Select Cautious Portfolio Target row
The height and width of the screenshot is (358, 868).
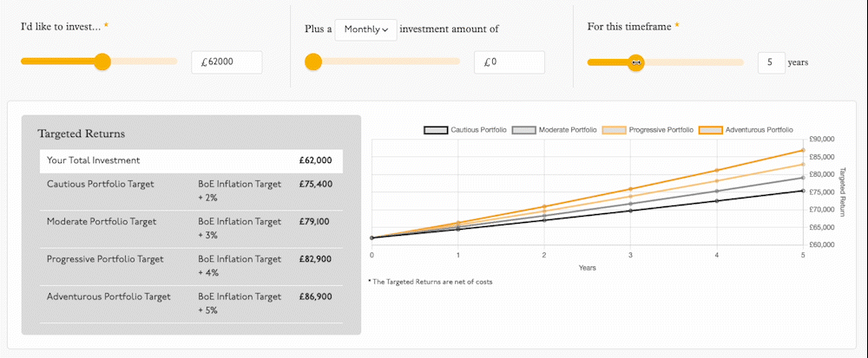tap(191, 192)
